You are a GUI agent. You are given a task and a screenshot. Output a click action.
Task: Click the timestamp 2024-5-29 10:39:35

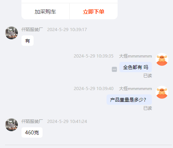click(94, 56)
